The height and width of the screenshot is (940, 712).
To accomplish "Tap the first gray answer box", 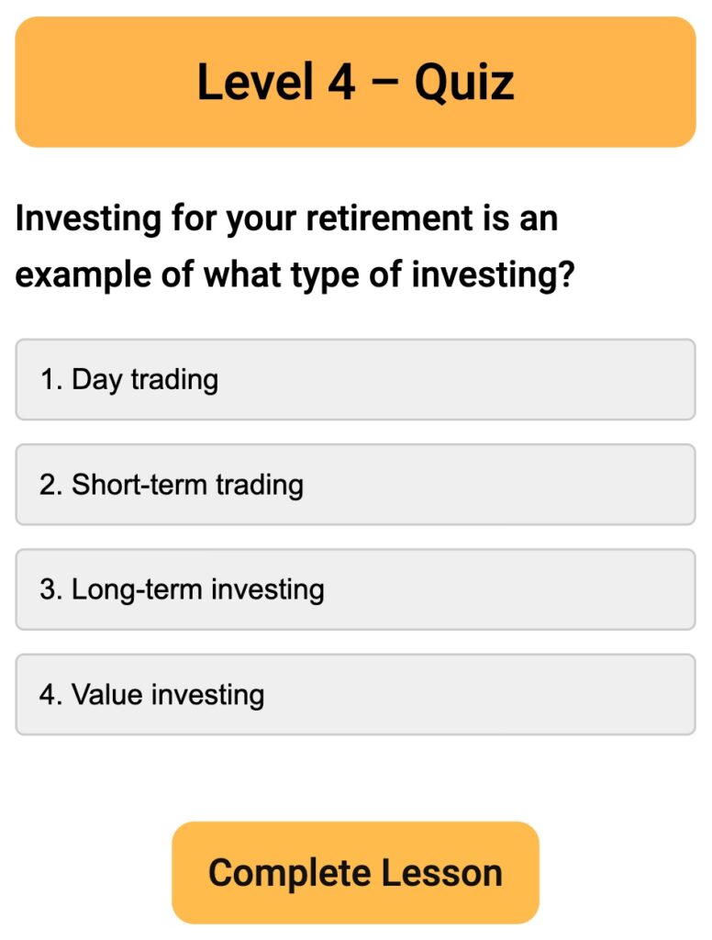I will [x=355, y=379].
